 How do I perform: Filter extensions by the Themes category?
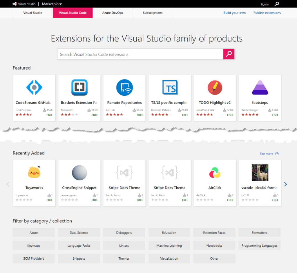click(124, 258)
